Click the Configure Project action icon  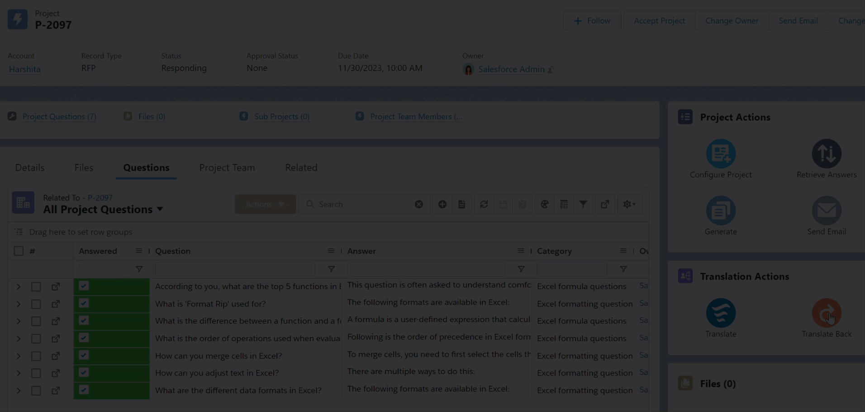pyautogui.click(x=721, y=154)
